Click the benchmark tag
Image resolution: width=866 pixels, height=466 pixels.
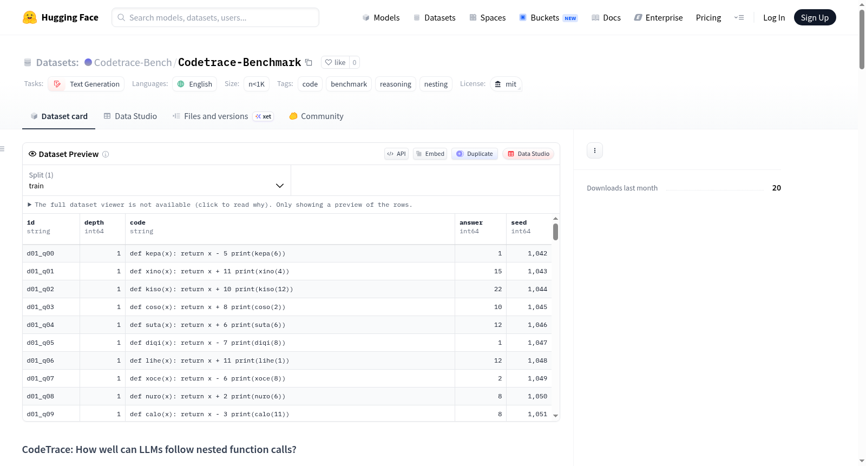pyautogui.click(x=349, y=84)
